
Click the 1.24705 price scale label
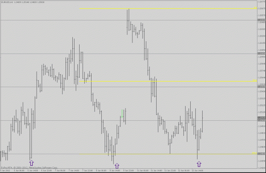pyautogui.click(x=261, y=140)
